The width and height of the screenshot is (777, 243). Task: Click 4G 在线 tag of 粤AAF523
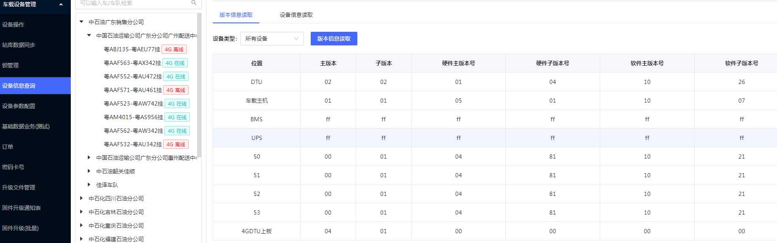click(x=177, y=104)
